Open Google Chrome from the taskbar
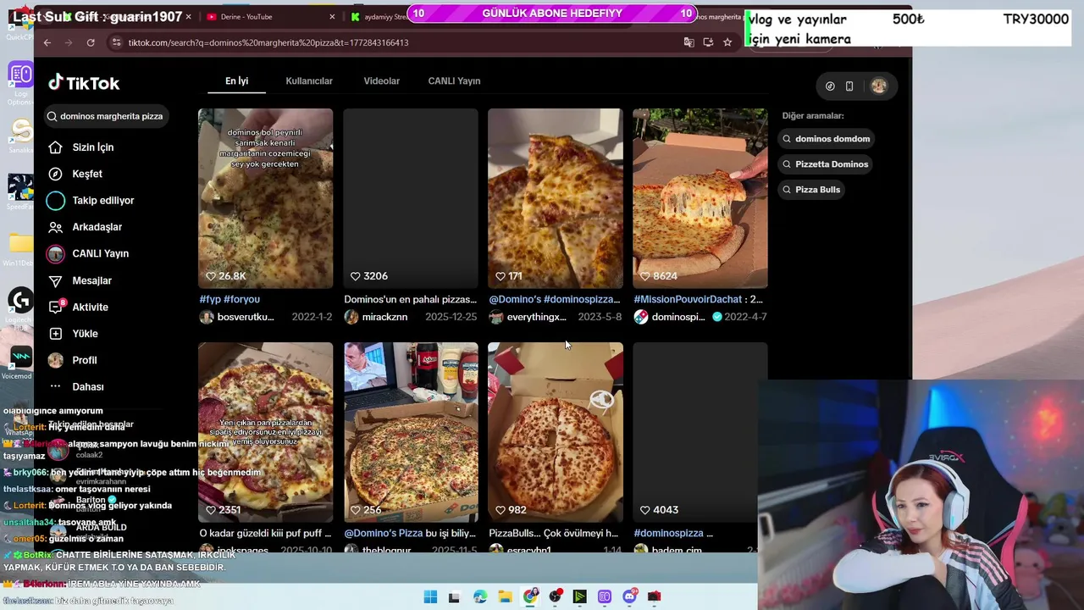 point(530,596)
